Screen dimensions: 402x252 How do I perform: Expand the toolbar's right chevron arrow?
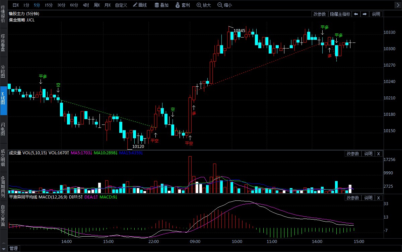click(398, 5)
